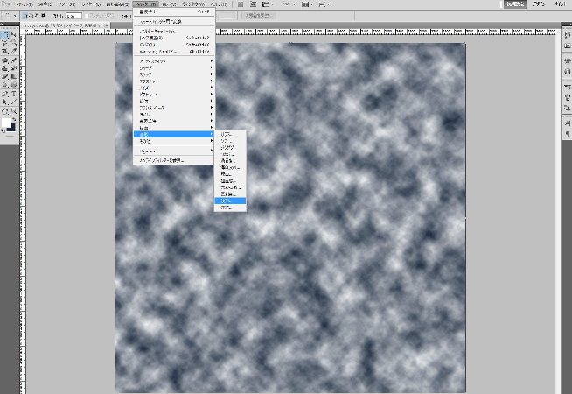Select the Magic Wand tool
Viewport: 572px width, 394px height.
[14, 43]
